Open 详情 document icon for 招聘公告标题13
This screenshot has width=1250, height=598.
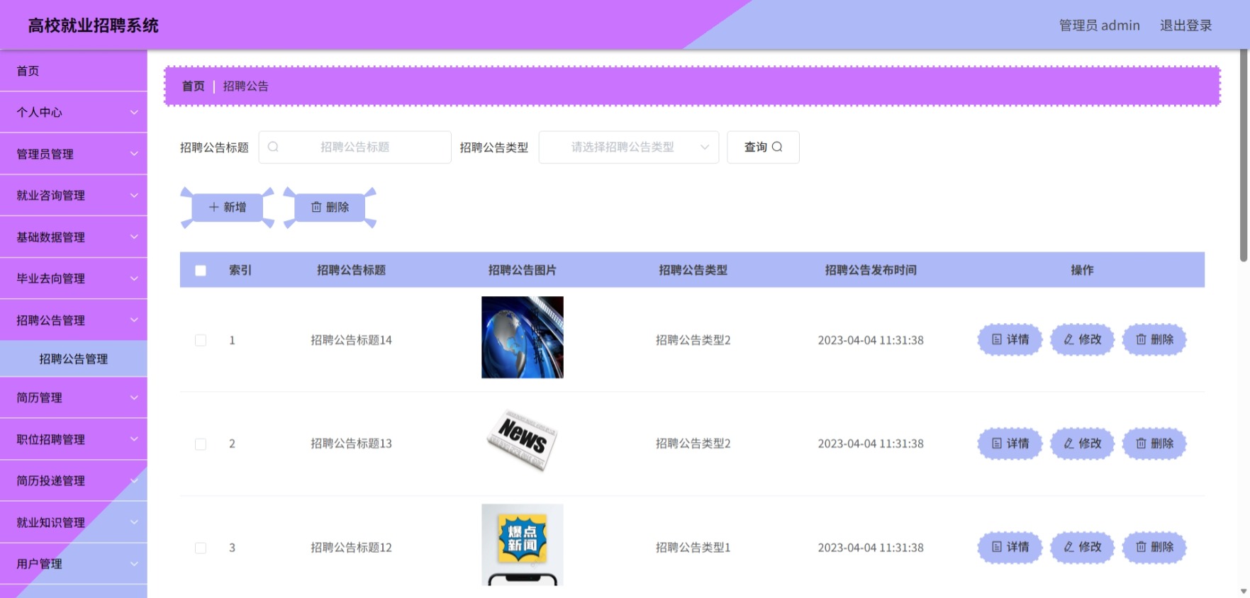996,444
